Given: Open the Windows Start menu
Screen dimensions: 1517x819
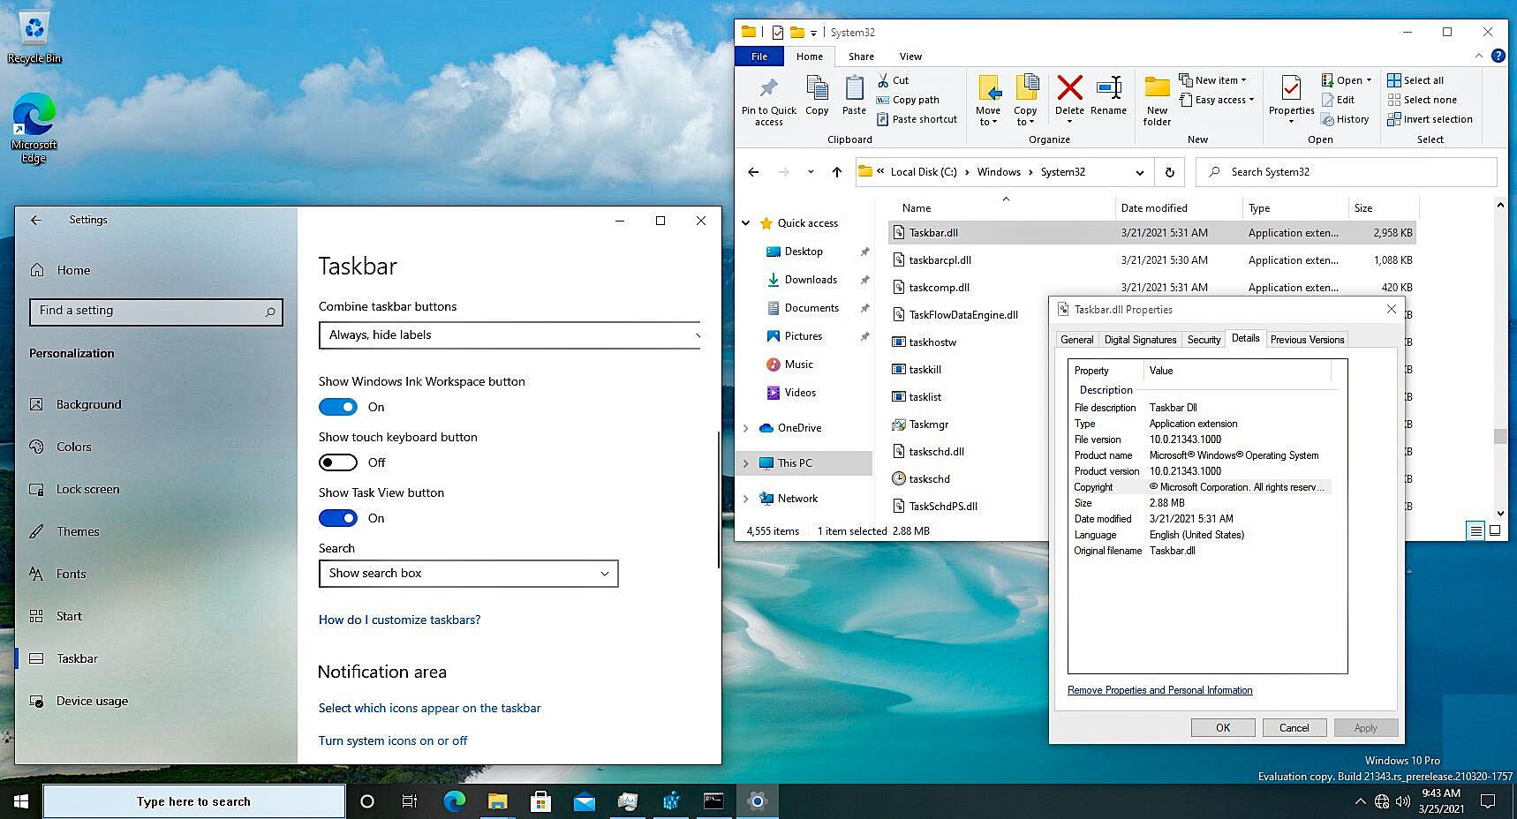Looking at the screenshot, I should pyautogui.click(x=21, y=801).
